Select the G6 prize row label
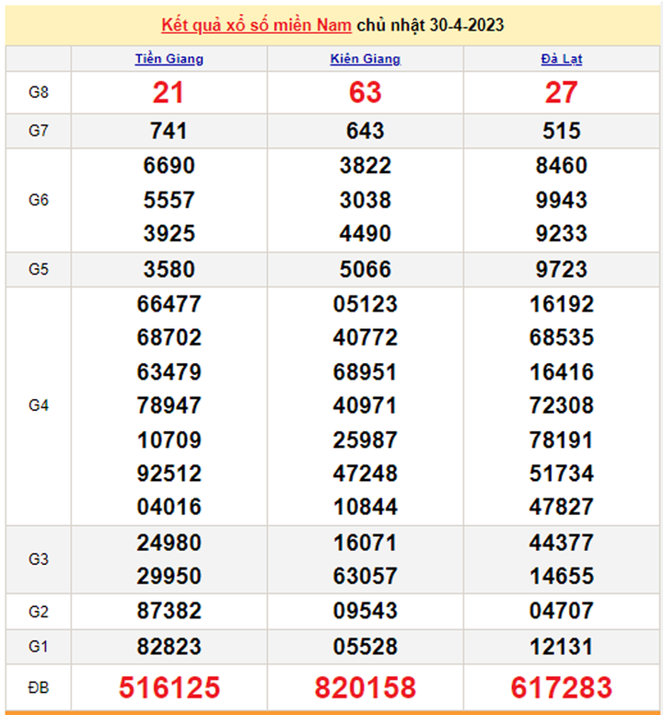 click(x=38, y=200)
